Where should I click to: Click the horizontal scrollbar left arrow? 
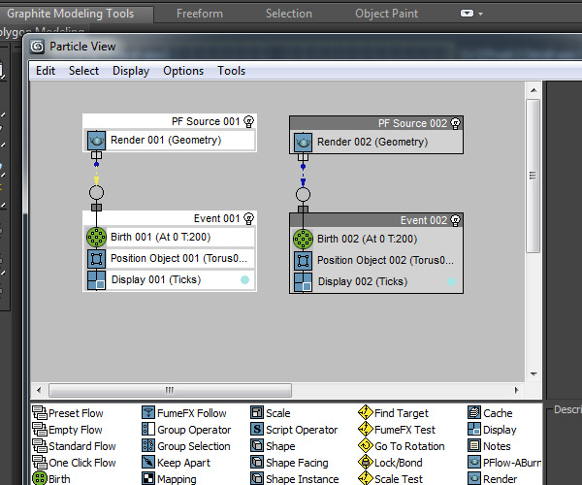tap(39, 390)
